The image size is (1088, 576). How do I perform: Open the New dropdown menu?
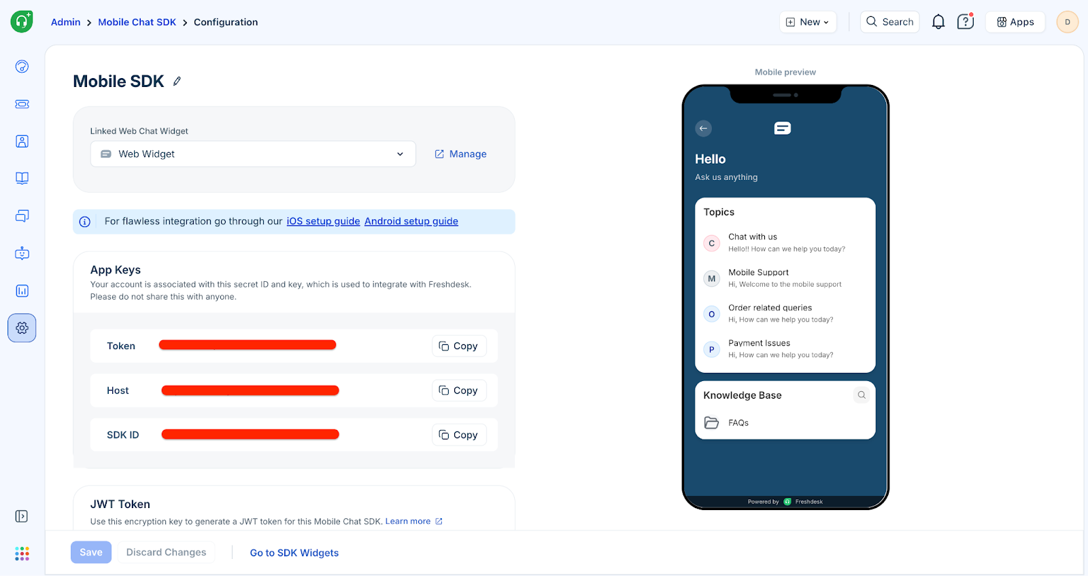808,22
